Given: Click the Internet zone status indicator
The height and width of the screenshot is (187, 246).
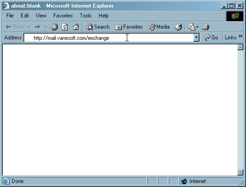Looking at the screenshot, I should pyautogui.click(x=193, y=181).
